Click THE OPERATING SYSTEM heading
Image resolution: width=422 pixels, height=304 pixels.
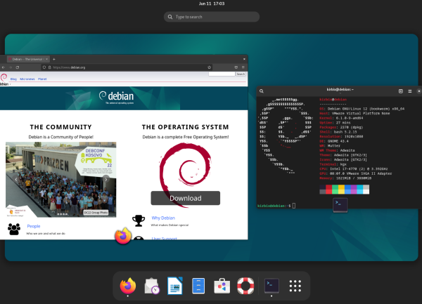(186, 127)
